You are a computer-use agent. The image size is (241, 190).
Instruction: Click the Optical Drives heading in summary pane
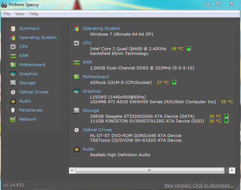(97, 130)
